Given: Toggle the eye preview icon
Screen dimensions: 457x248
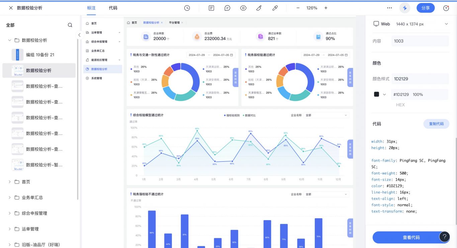Looking at the screenshot, I should click(x=243, y=8).
